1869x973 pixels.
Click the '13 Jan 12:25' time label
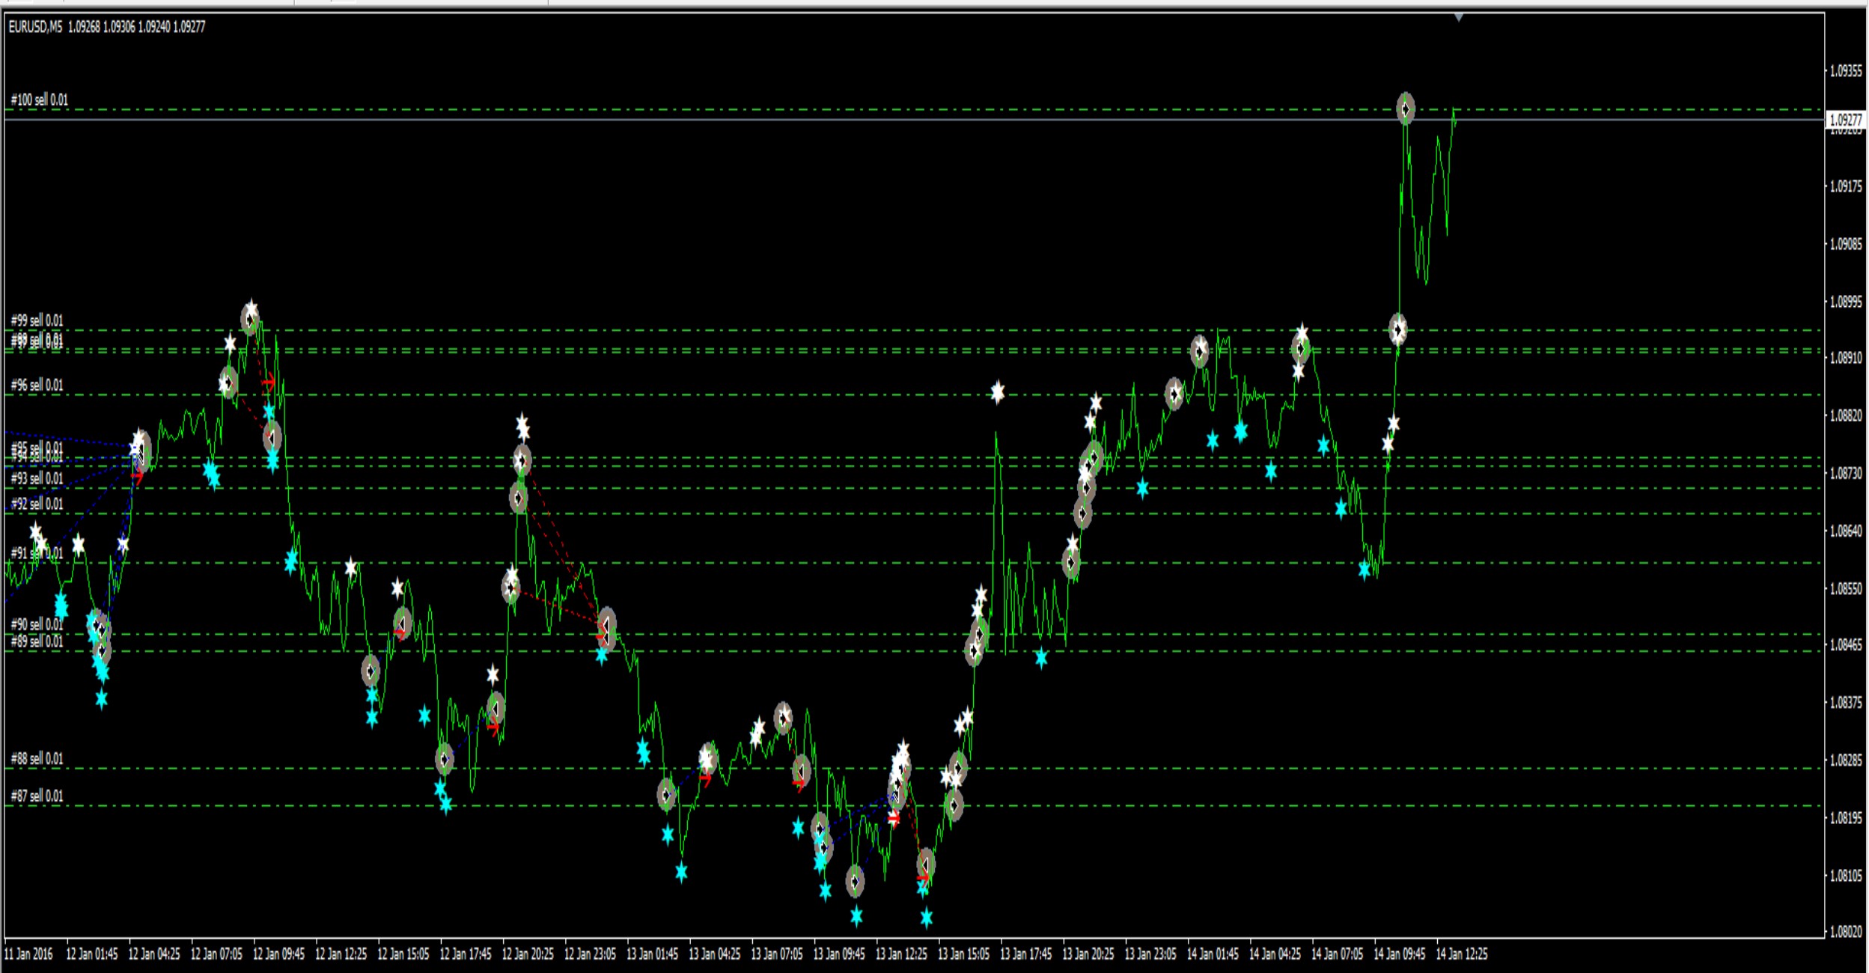(901, 954)
